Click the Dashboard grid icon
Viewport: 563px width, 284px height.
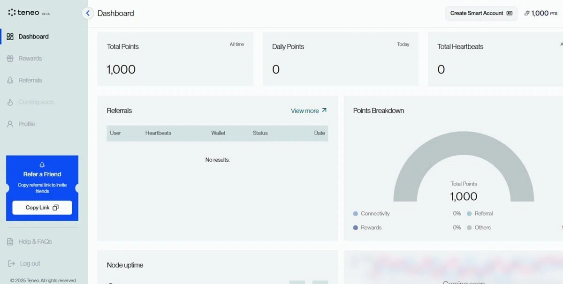(x=10, y=37)
